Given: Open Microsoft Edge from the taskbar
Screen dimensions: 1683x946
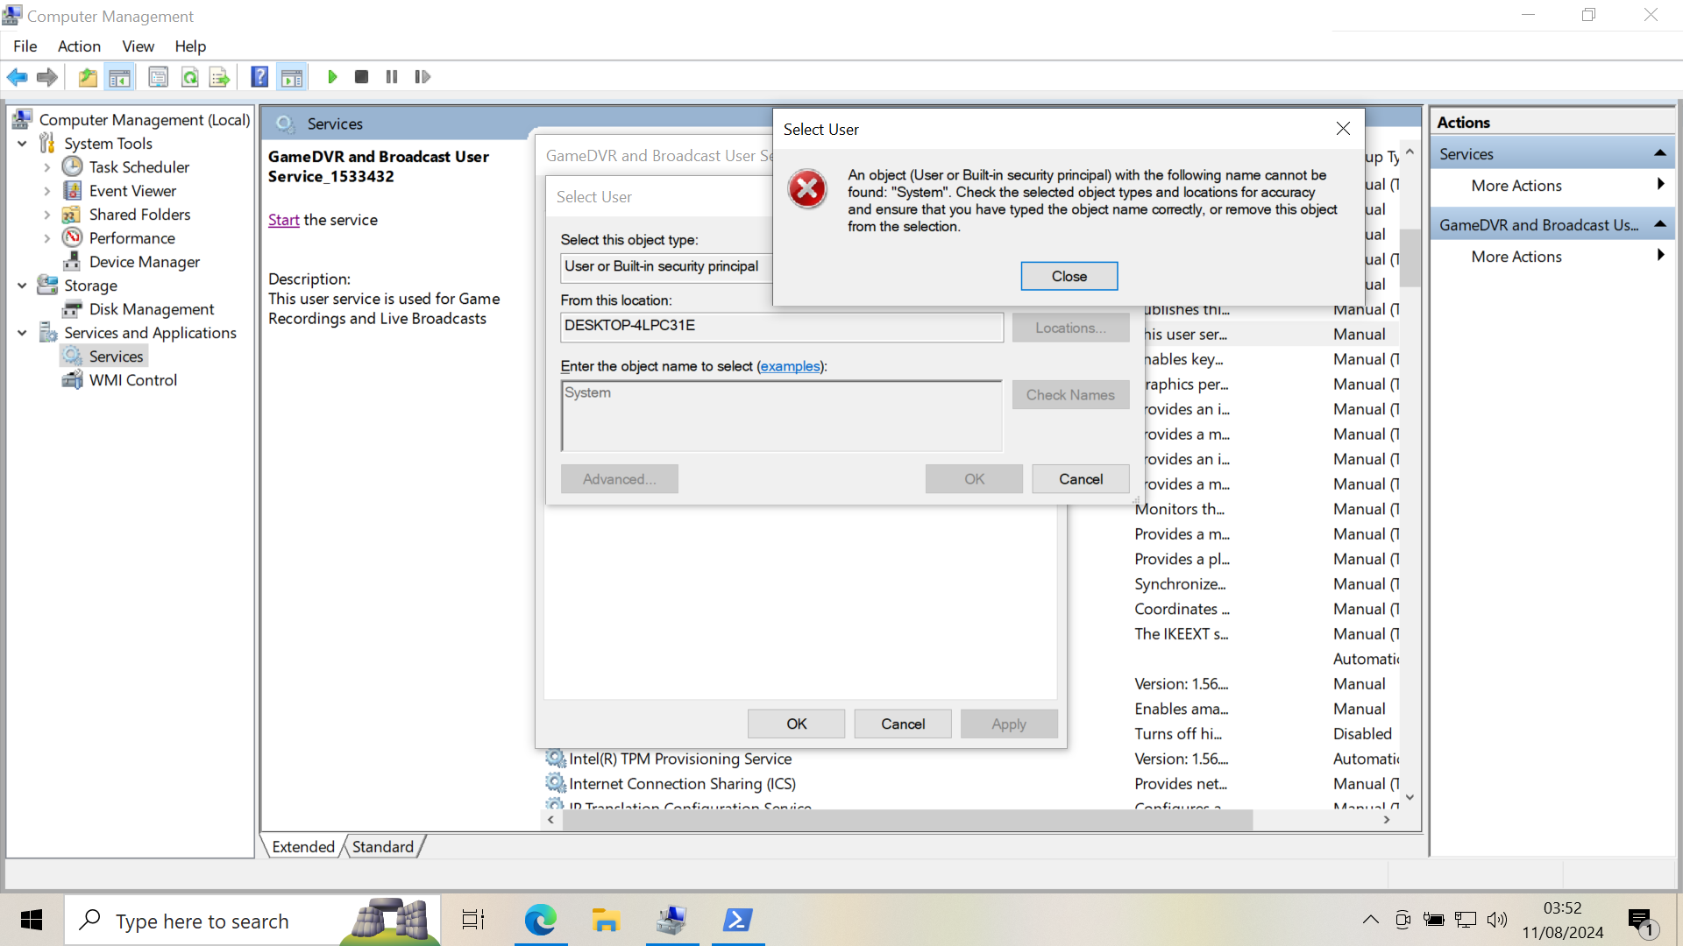Looking at the screenshot, I should pyautogui.click(x=541, y=920).
